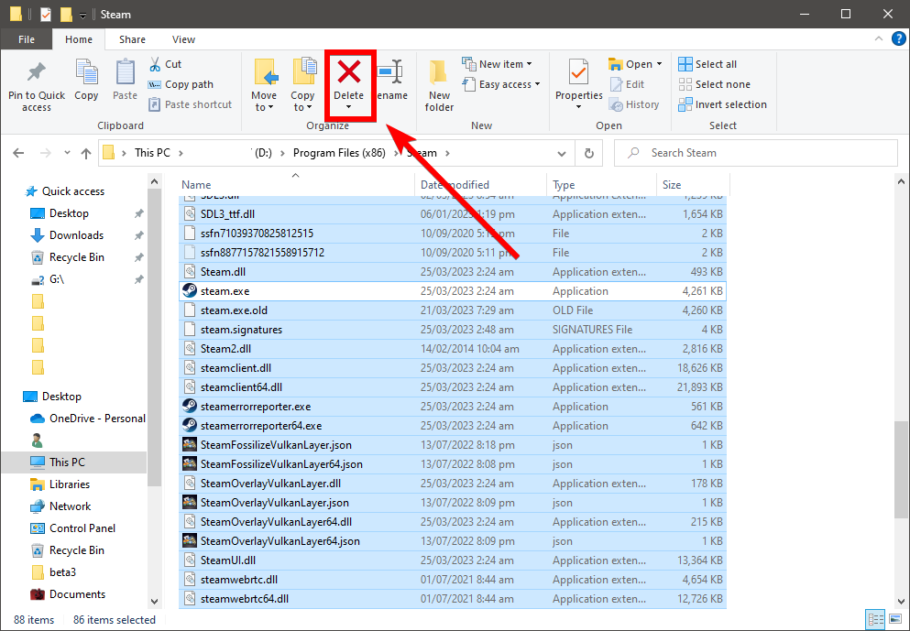Go back with the left arrow
Image resolution: width=910 pixels, height=631 pixels.
coord(18,153)
